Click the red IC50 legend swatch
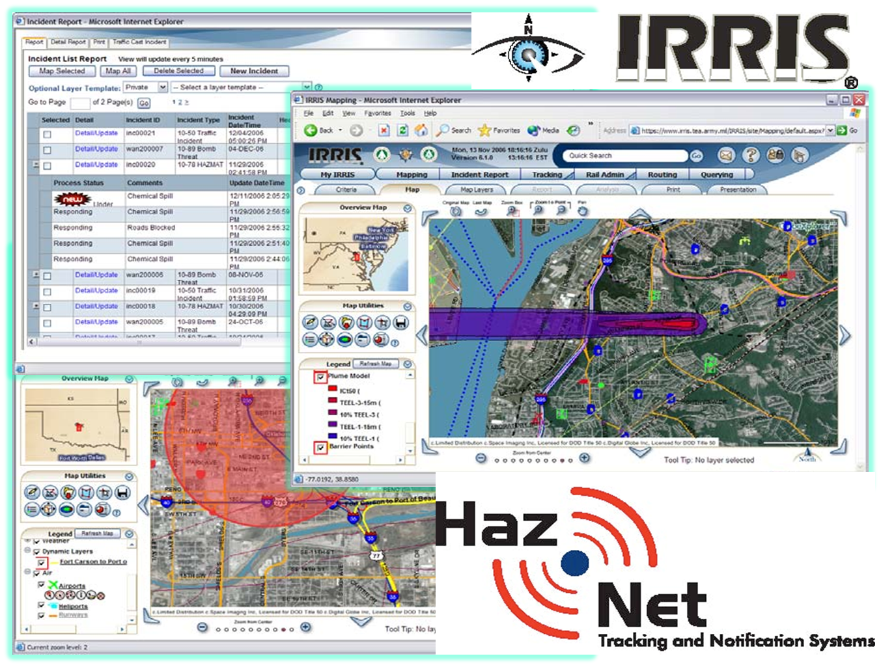This screenshot has width=881, height=667. click(332, 389)
